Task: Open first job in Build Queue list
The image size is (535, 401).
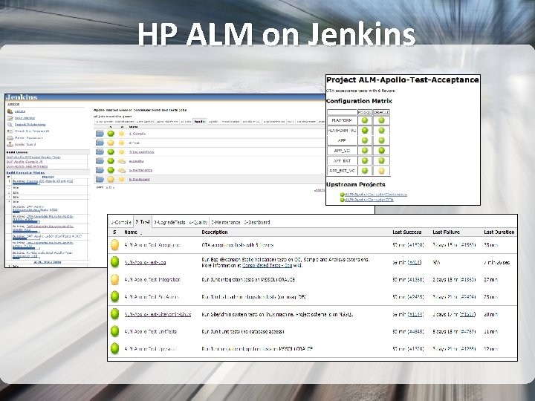Action: (x=33, y=157)
